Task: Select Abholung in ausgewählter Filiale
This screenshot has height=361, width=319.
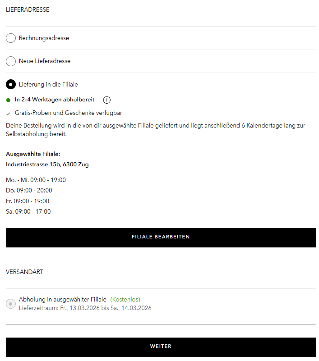Action: click(x=10, y=303)
